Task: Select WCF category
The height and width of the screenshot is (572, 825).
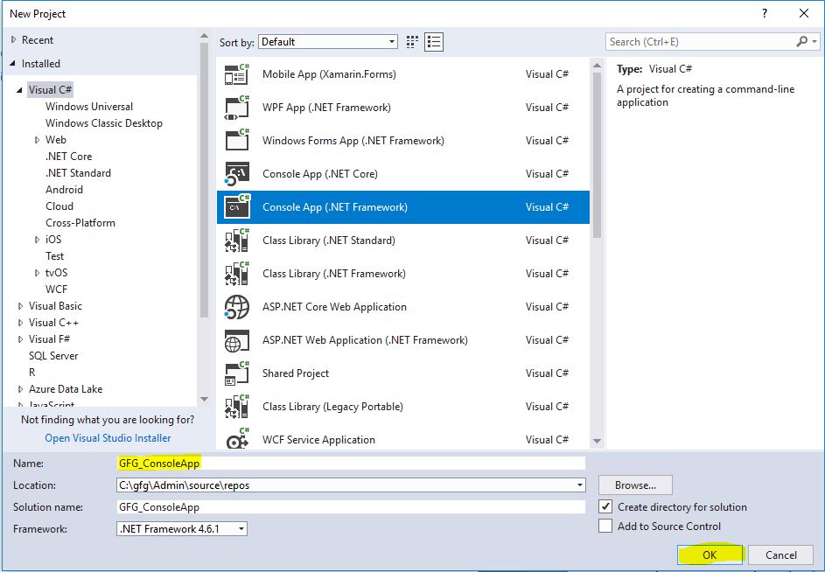Action: (56, 289)
